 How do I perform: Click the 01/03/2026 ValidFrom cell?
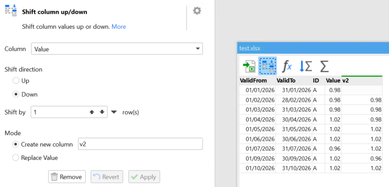pos(257,109)
